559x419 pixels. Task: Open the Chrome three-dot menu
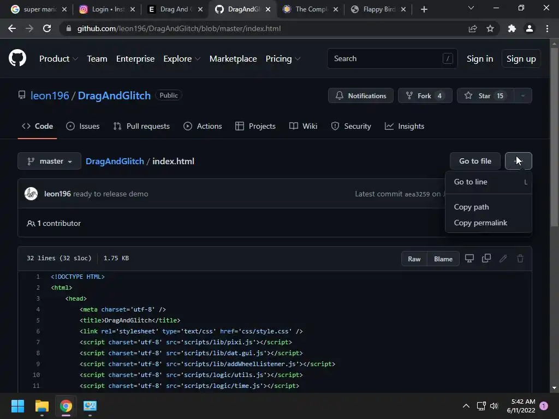coord(547,28)
